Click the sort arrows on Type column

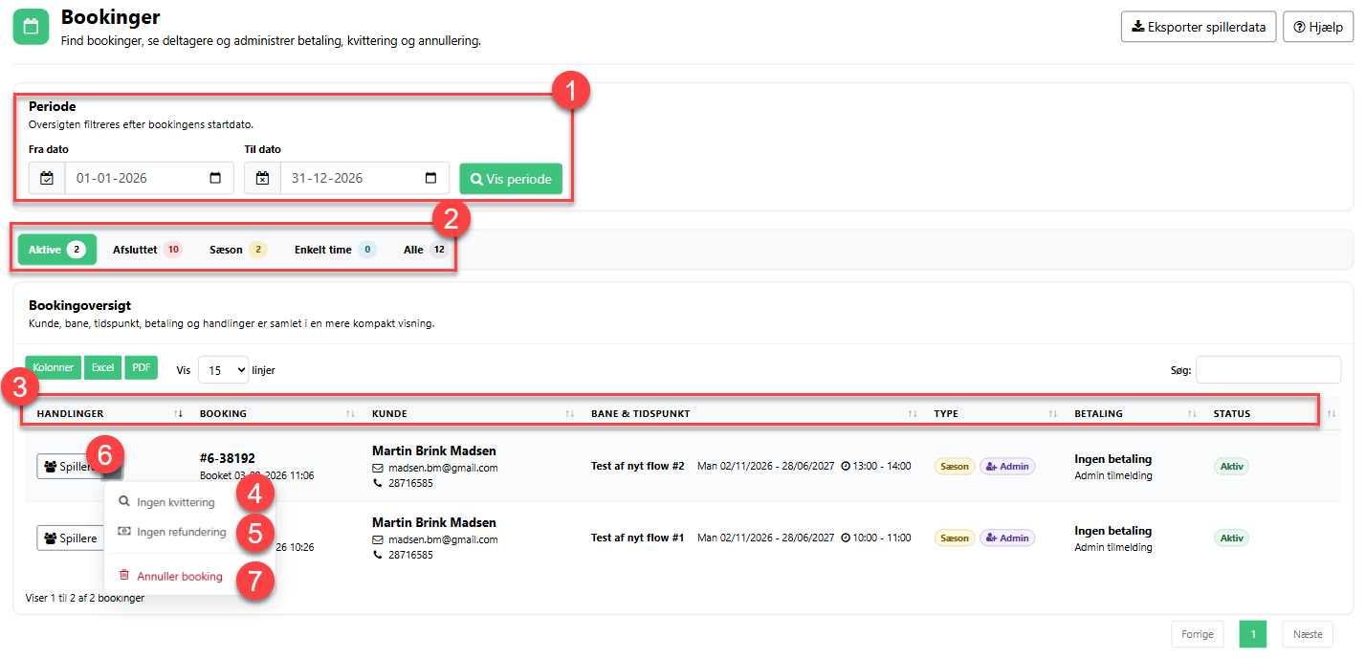(1053, 414)
